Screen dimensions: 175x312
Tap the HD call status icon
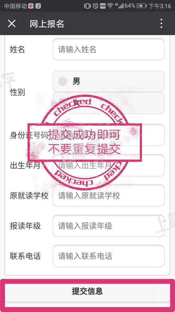(x=103, y=6)
